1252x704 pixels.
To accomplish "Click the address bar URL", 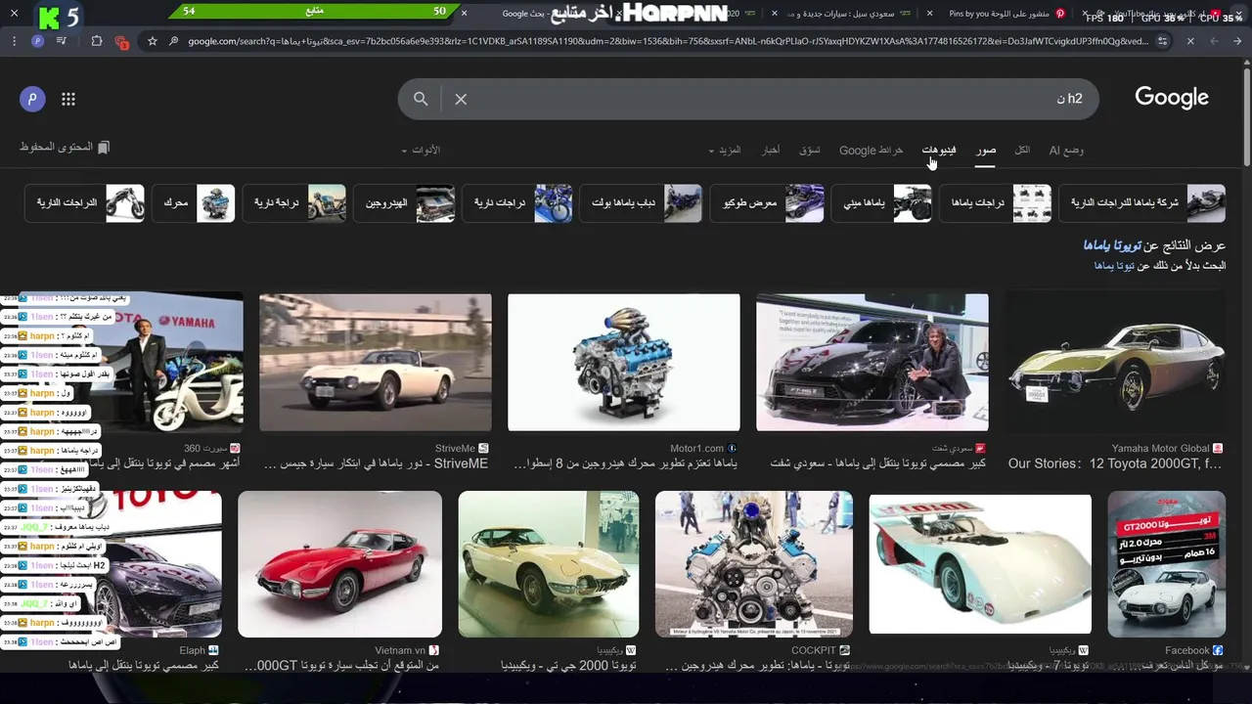I will coord(668,41).
